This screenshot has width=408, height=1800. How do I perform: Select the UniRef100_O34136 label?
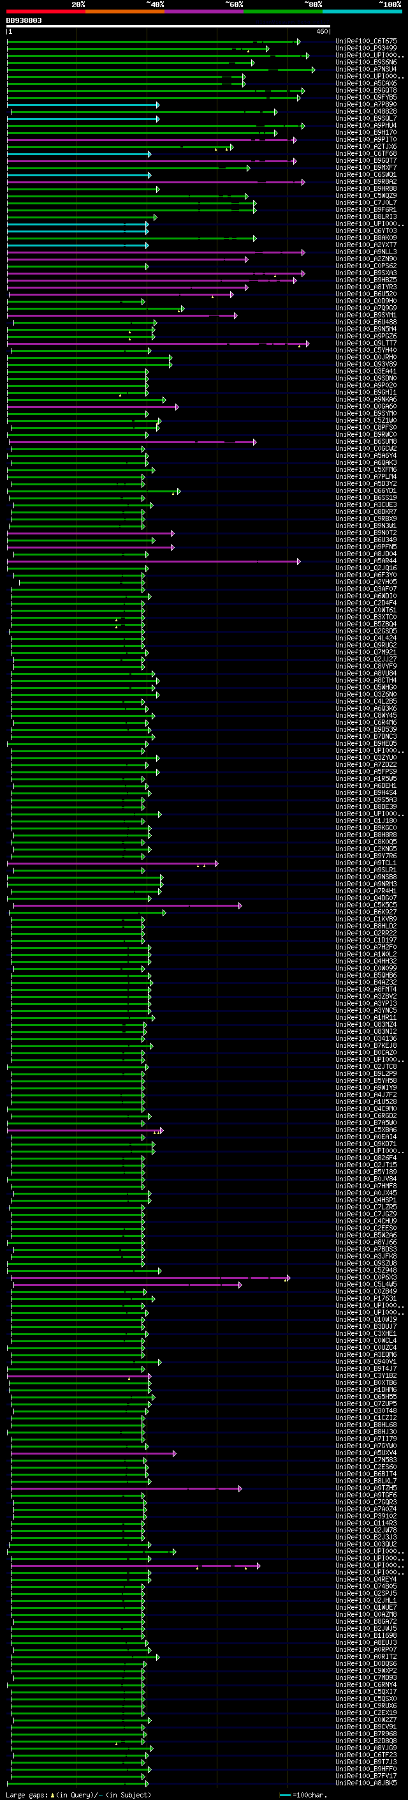[x=366, y=1038]
